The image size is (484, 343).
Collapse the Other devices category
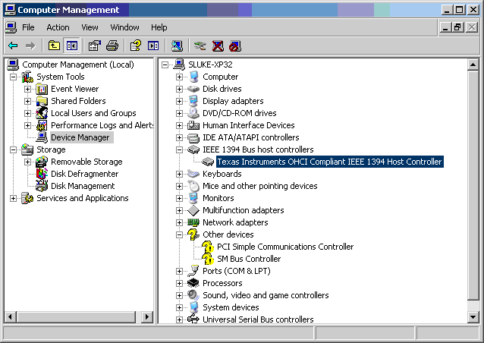180,234
